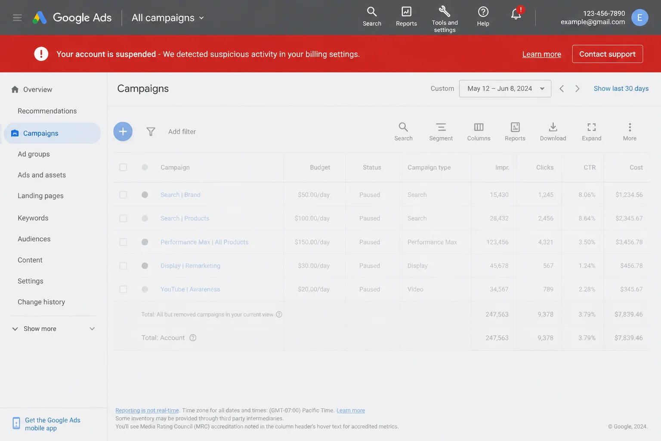Click the Add filter field
Viewport: 661px width, 441px height.
pyautogui.click(x=182, y=132)
